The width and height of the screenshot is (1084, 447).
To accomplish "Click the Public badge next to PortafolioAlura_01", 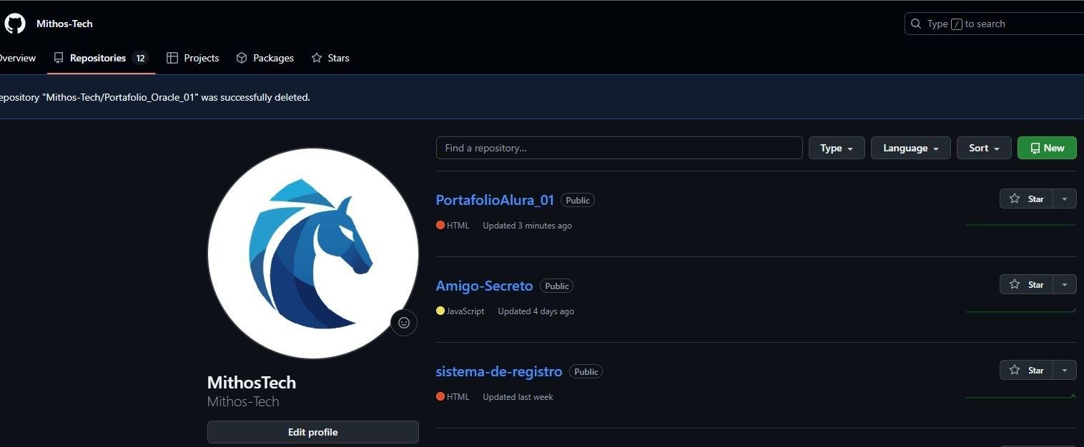I will (578, 201).
